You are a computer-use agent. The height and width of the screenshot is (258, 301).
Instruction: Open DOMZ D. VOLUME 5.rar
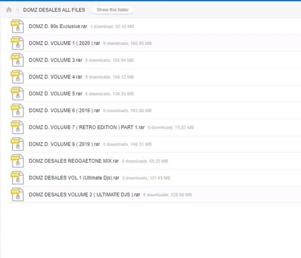tap(56, 93)
